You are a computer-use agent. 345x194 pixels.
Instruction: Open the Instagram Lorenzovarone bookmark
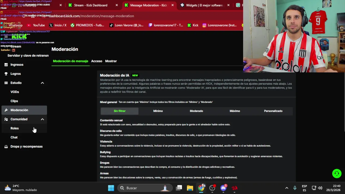219,25
